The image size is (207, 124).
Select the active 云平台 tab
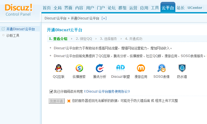(x=168, y=8)
